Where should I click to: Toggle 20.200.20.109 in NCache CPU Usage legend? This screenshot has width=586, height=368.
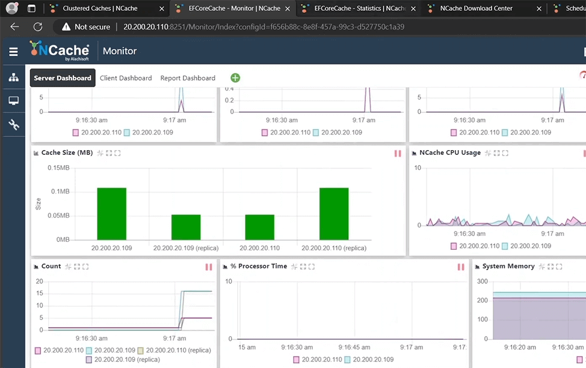(x=526, y=246)
